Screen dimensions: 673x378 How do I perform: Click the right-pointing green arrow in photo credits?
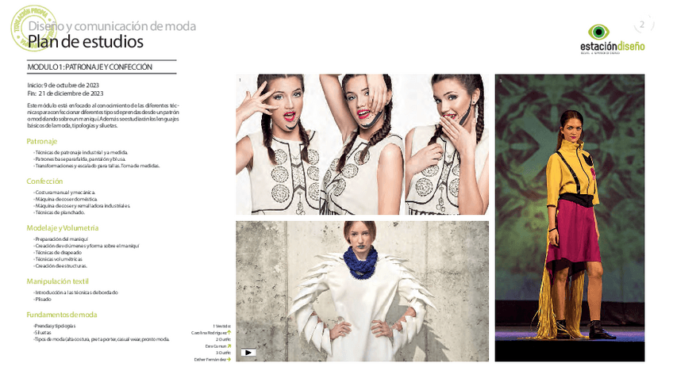[x=229, y=360]
